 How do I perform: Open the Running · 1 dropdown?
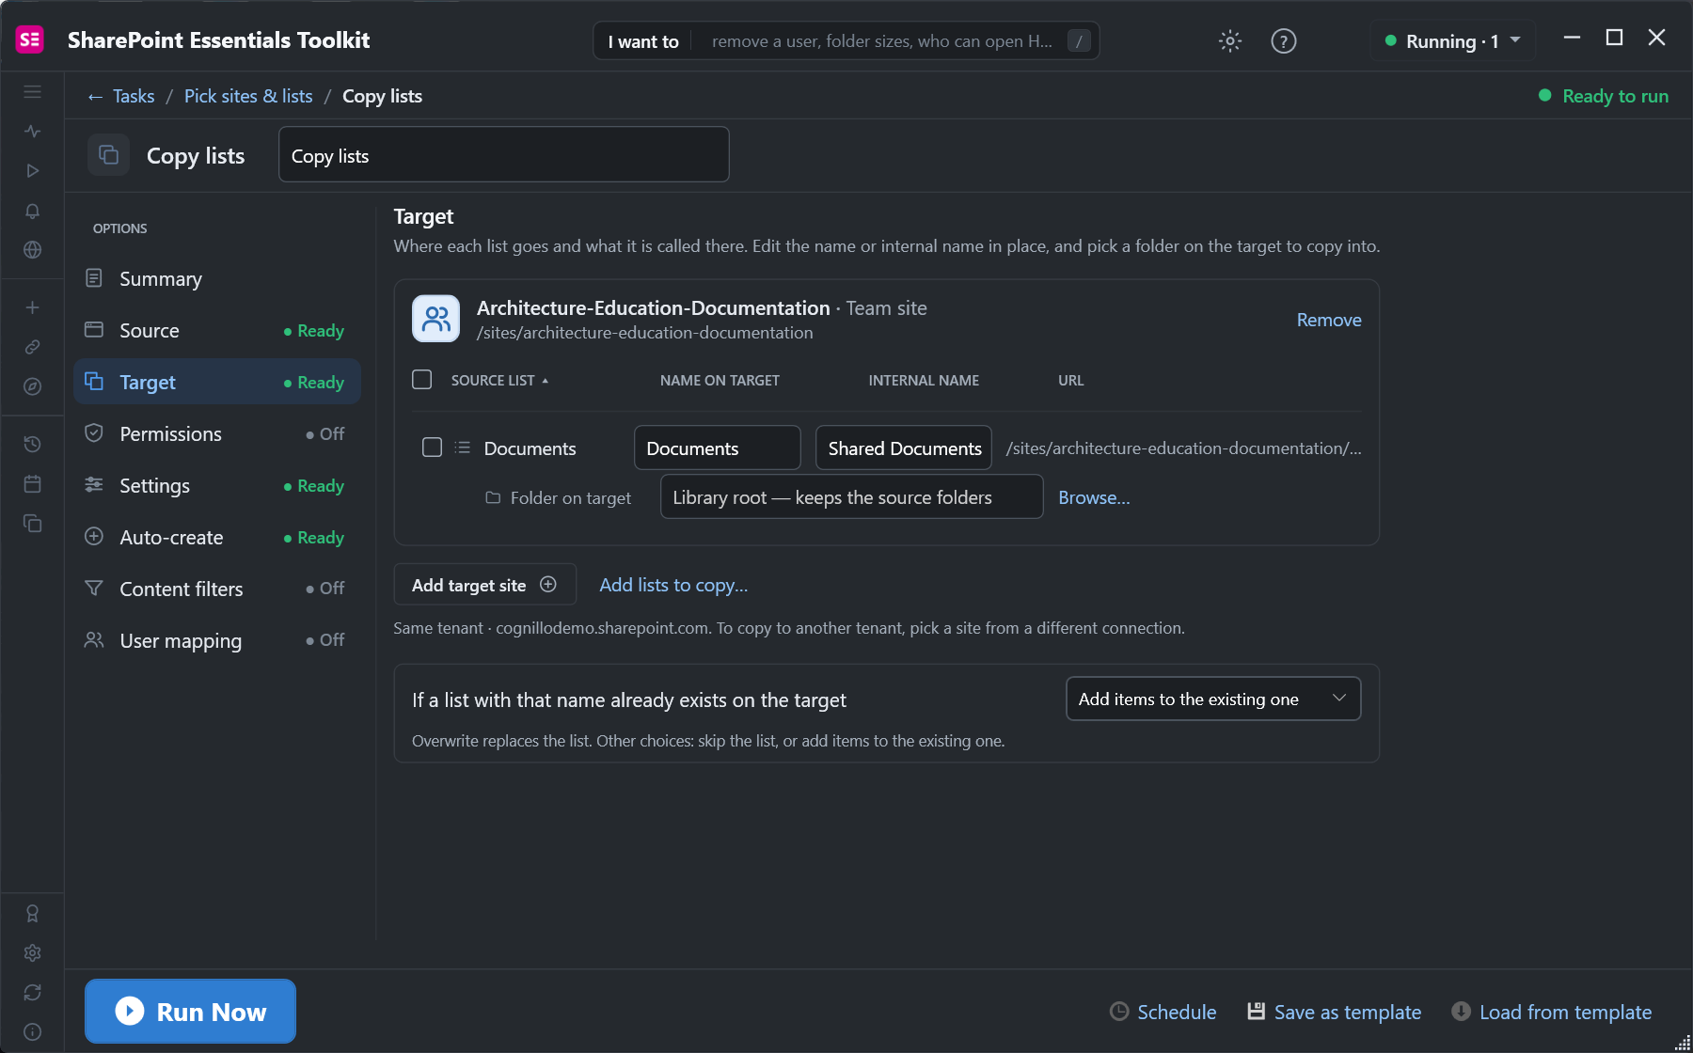click(x=1453, y=40)
